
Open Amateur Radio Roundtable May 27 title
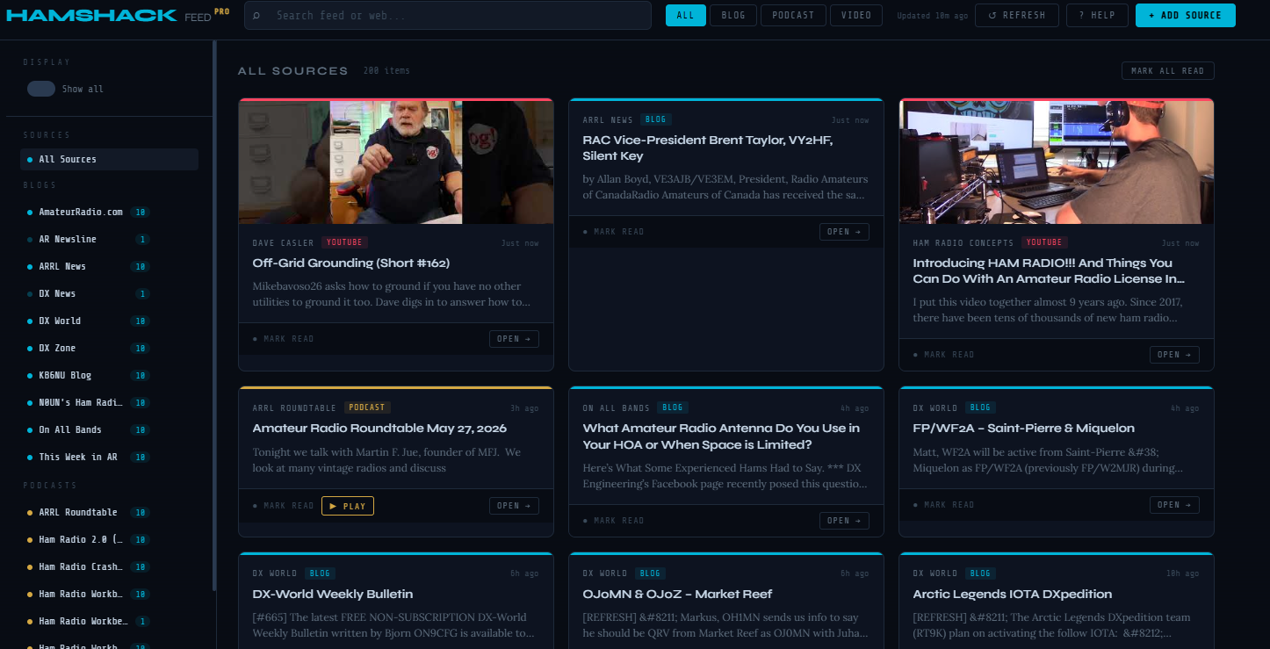pyautogui.click(x=379, y=429)
